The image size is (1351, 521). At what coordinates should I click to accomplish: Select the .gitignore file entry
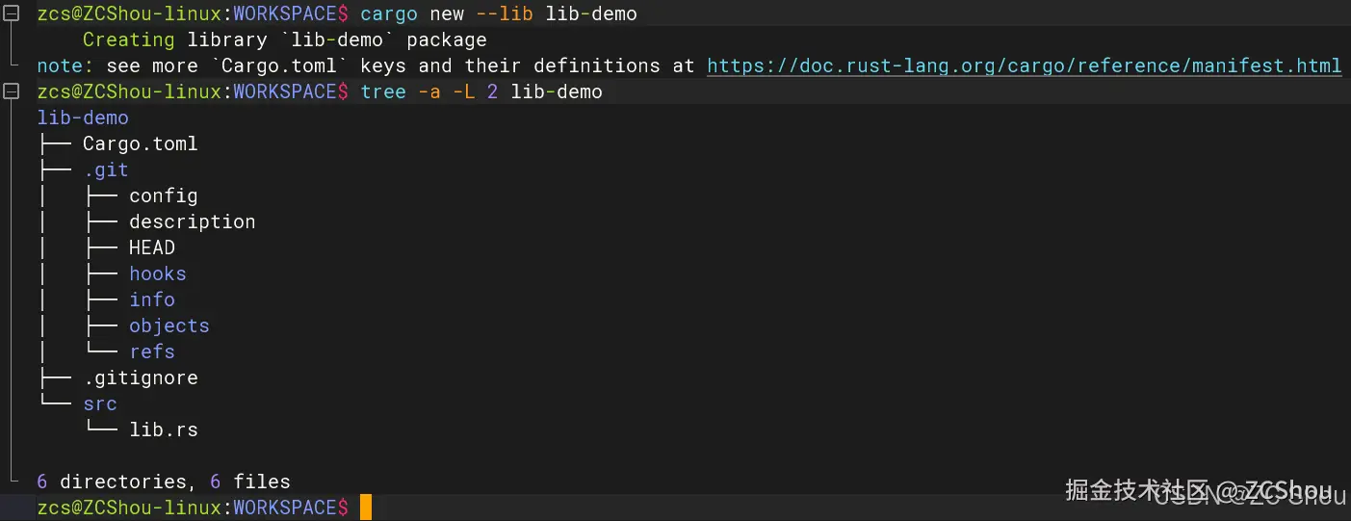click(x=141, y=378)
